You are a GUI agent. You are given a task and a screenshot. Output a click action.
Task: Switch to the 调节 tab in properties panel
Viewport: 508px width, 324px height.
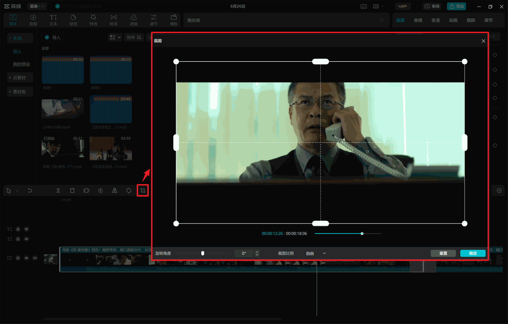click(x=488, y=20)
